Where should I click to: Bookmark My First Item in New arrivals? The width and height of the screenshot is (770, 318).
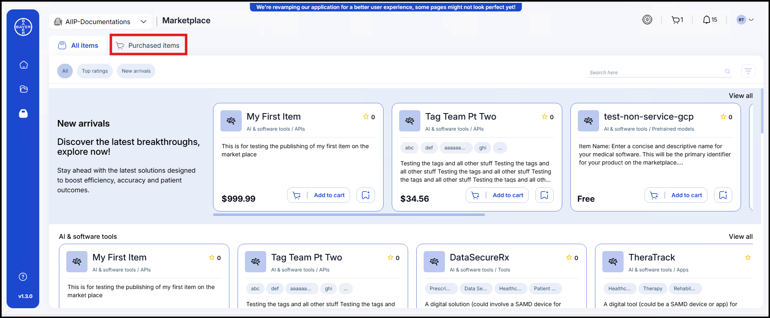coord(366,195)
